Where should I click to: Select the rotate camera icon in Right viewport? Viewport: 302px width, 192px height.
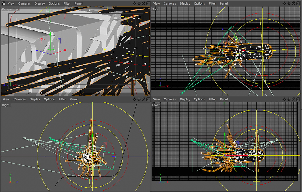tap(144, 99)
